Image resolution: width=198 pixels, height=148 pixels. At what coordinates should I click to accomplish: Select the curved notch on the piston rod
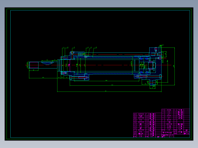(x=47, y=63)
